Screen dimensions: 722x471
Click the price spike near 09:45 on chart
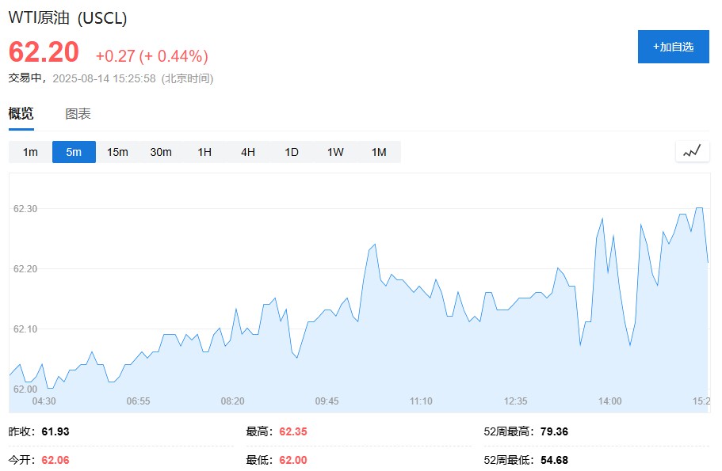coord(374,245)
